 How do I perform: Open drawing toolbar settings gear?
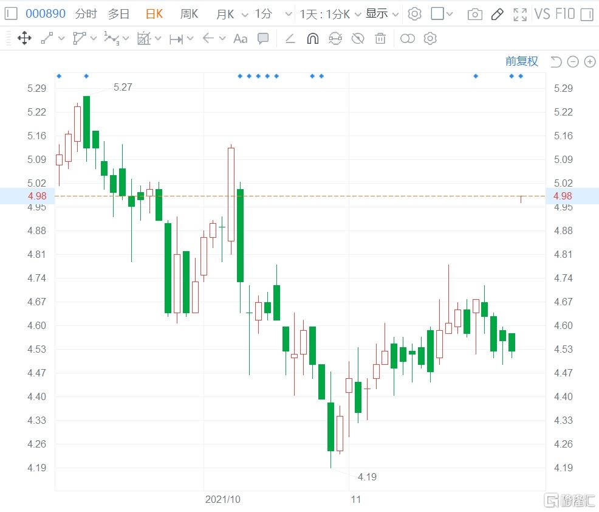click(x=430, y=39)
